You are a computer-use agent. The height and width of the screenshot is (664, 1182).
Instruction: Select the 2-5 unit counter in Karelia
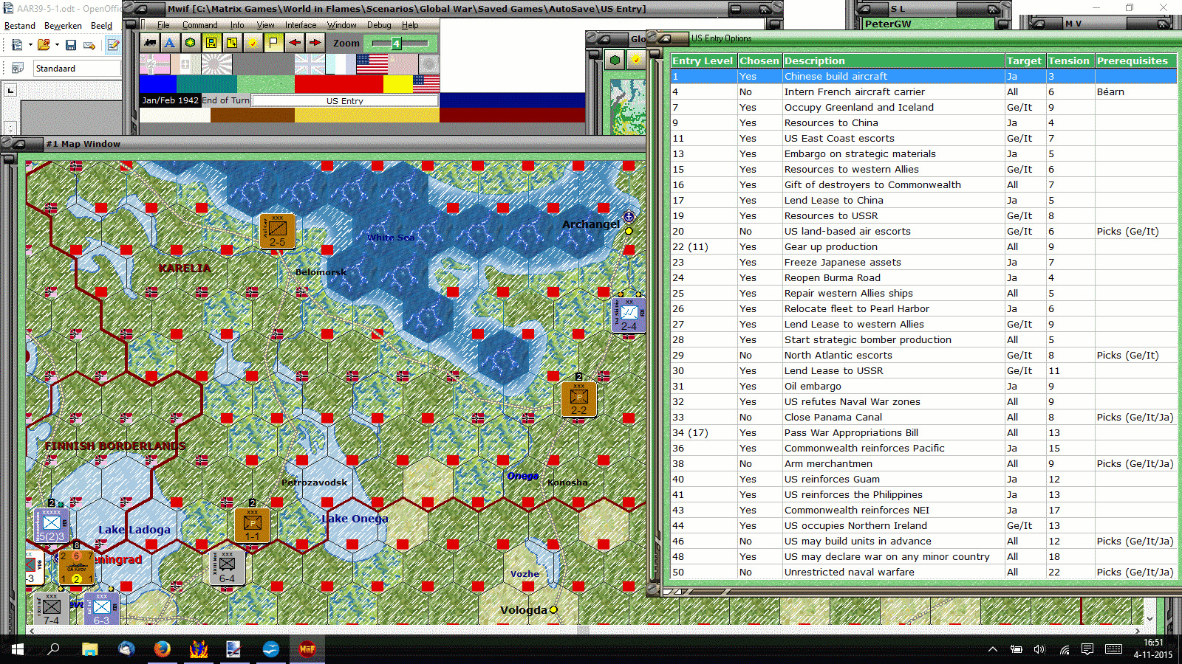(x=278, y=232)
